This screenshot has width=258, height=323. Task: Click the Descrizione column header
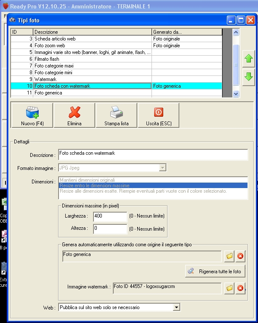pyautogui.click(x=92, y=32)
